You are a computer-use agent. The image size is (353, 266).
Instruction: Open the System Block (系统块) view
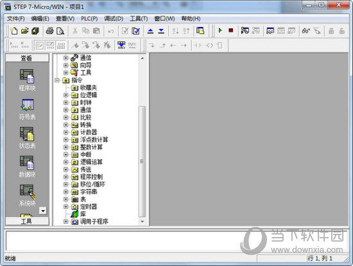point(27,195)
